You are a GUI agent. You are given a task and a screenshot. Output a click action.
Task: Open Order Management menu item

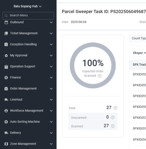28,89
